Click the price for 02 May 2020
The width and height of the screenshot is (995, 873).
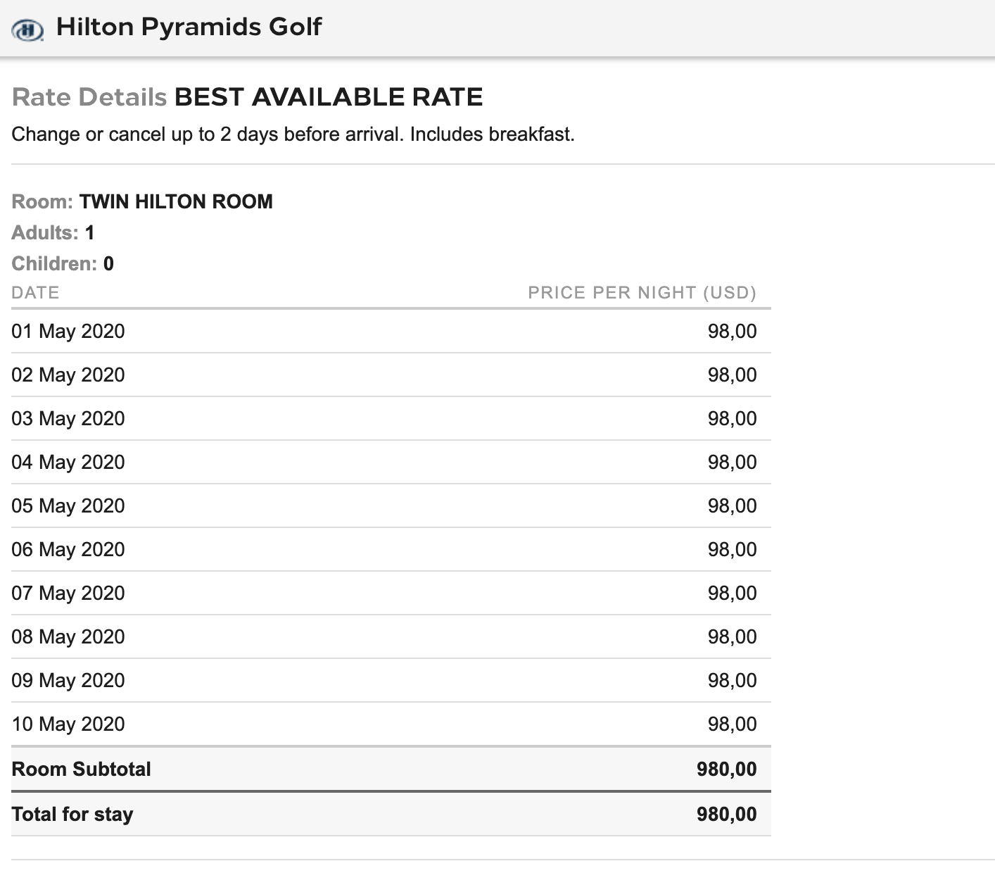point(732,375)
